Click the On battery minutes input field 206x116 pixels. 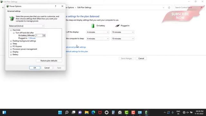click(x=39, y=35)
